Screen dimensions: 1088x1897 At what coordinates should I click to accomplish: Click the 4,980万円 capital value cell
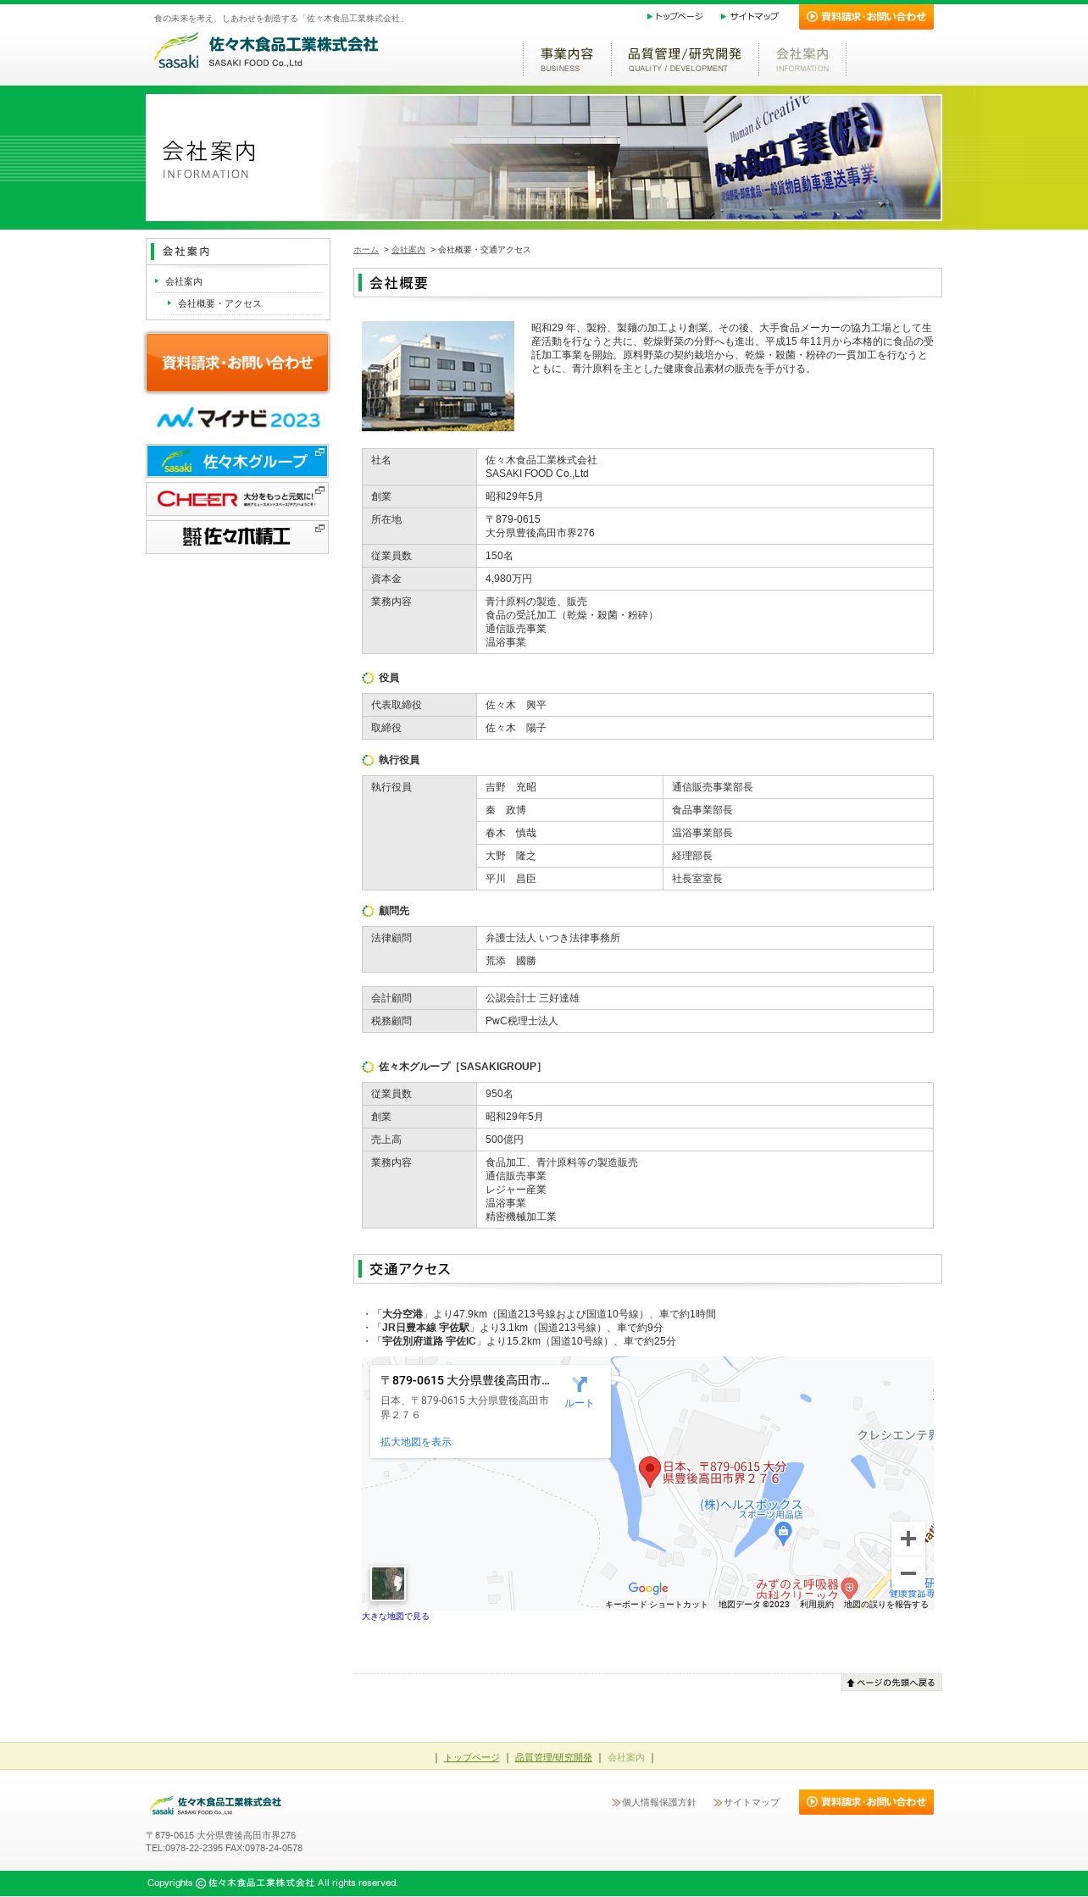[705, 579]
